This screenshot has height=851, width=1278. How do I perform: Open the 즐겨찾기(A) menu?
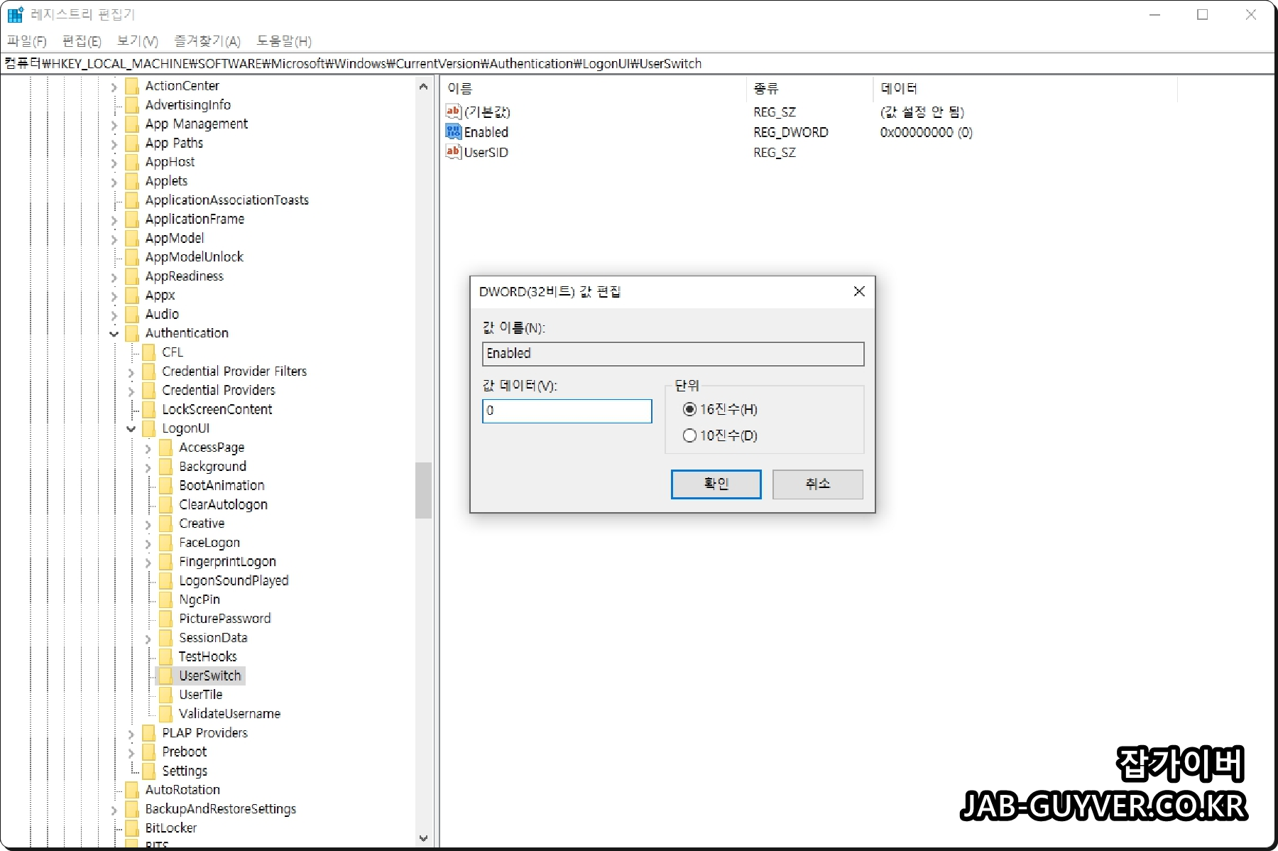207,41
